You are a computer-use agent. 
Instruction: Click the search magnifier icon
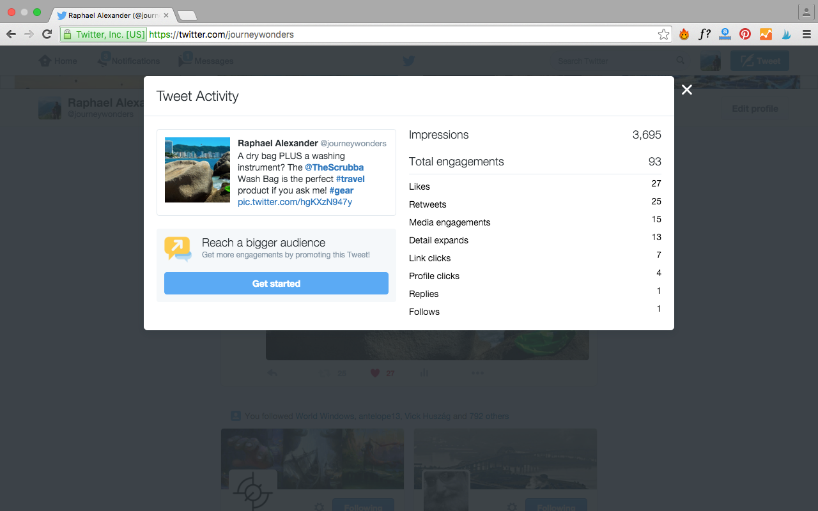[681, 61]
